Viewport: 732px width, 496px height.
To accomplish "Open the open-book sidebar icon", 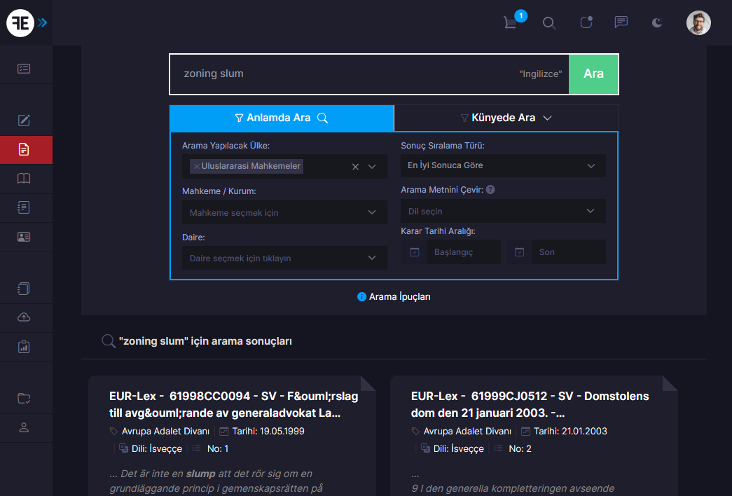I will [x=24, y=179].
